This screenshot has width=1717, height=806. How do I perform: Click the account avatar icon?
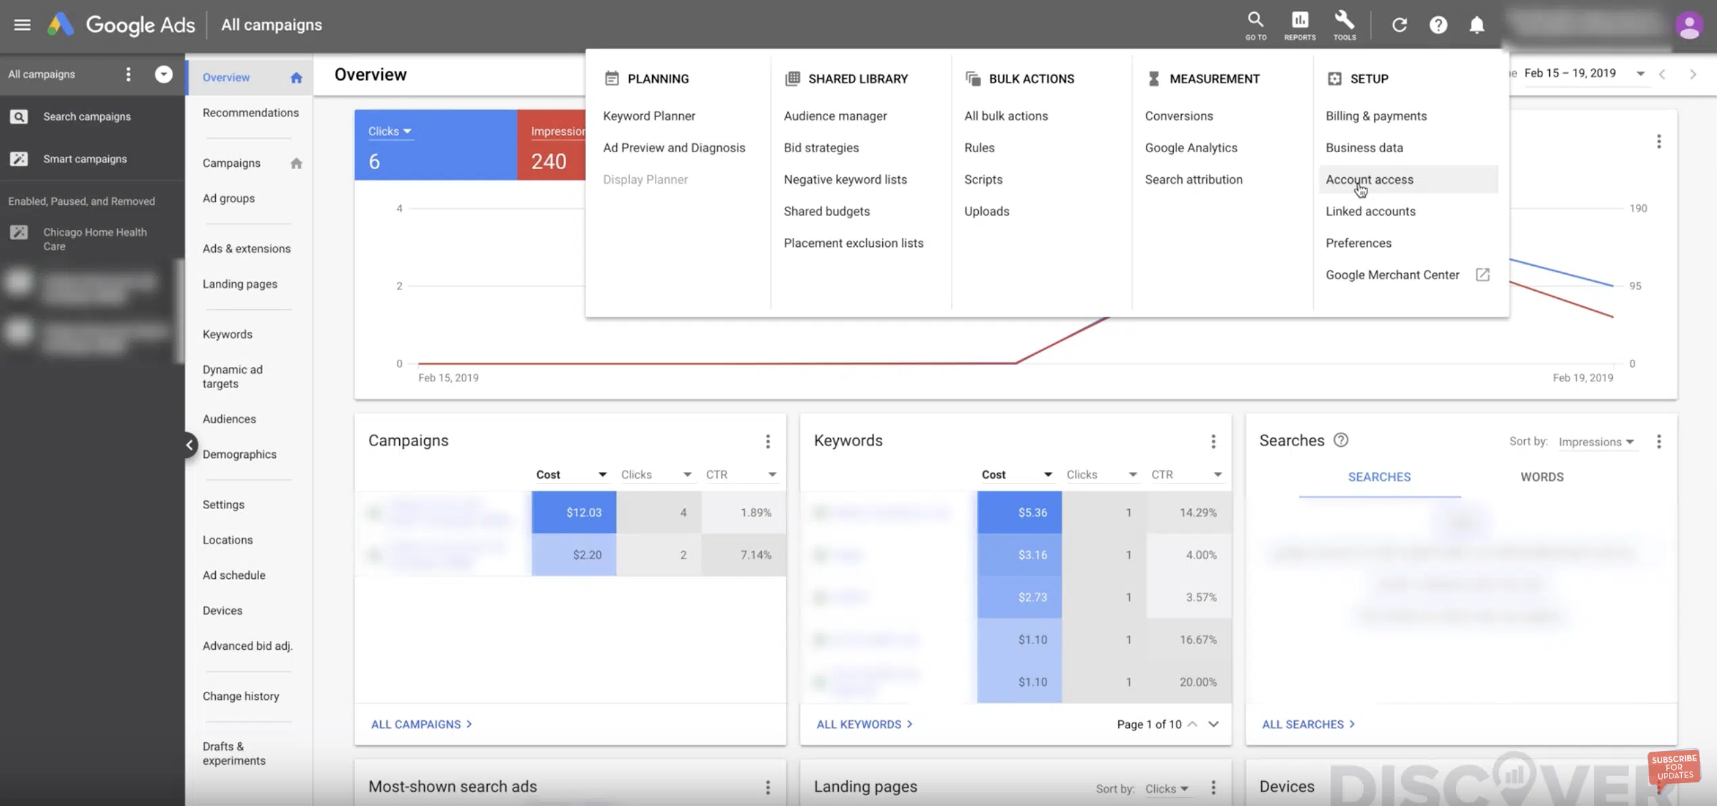1689,26
